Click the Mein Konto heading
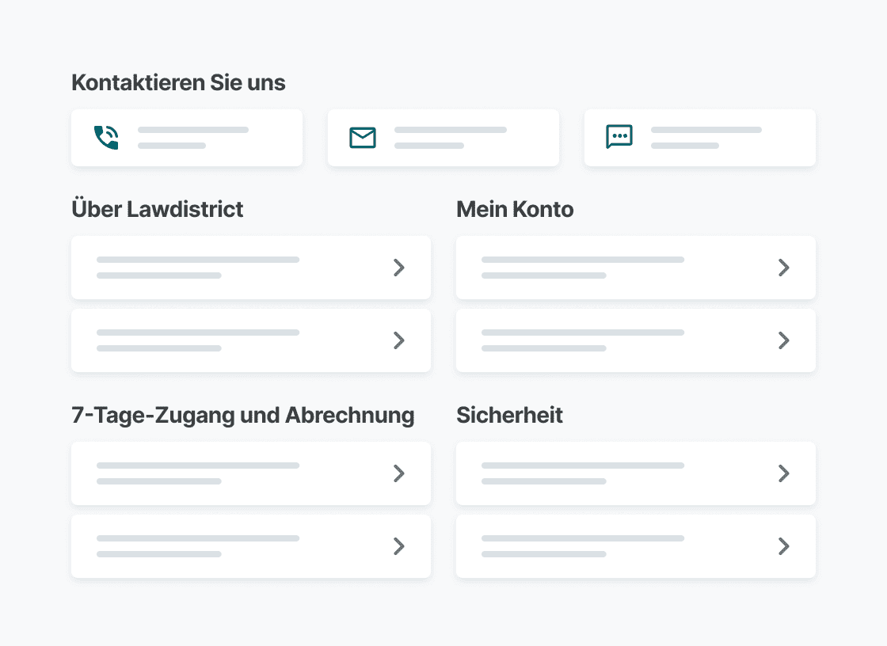The width and height of the screenshot is (887, 646). point(515,209)
